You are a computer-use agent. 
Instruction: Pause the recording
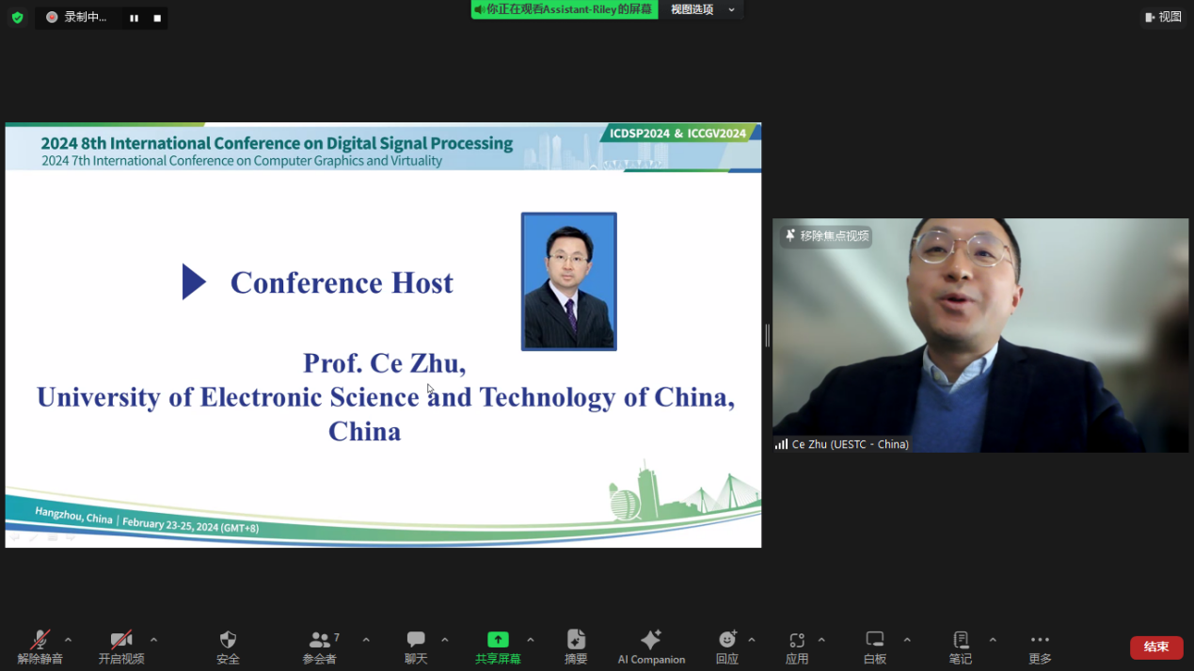(135, 18)
